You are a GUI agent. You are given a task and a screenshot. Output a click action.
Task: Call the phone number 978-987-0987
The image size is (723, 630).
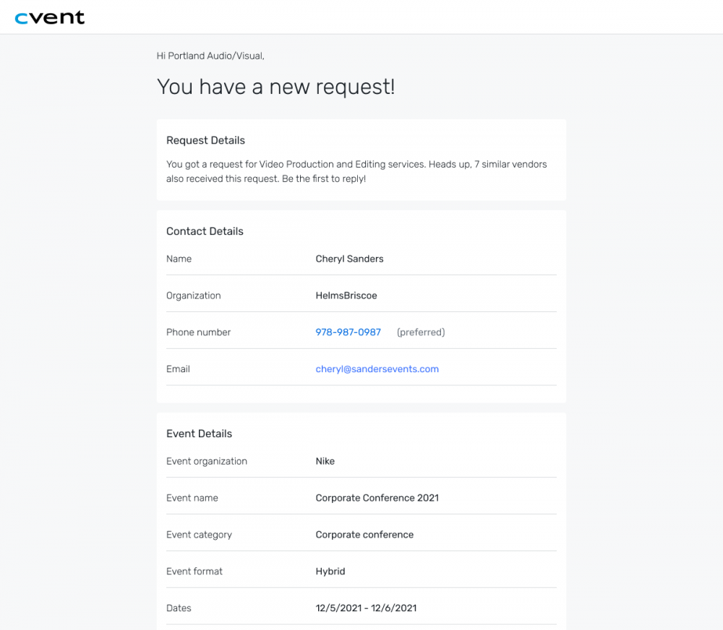click(x=348, y=332)
